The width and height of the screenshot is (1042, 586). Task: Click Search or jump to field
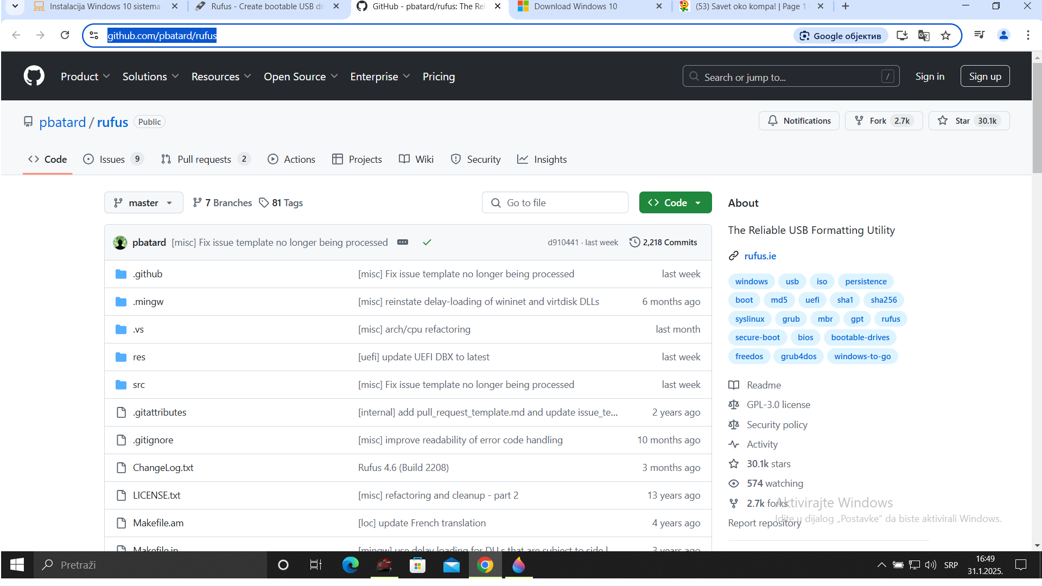tap(791, 77)
